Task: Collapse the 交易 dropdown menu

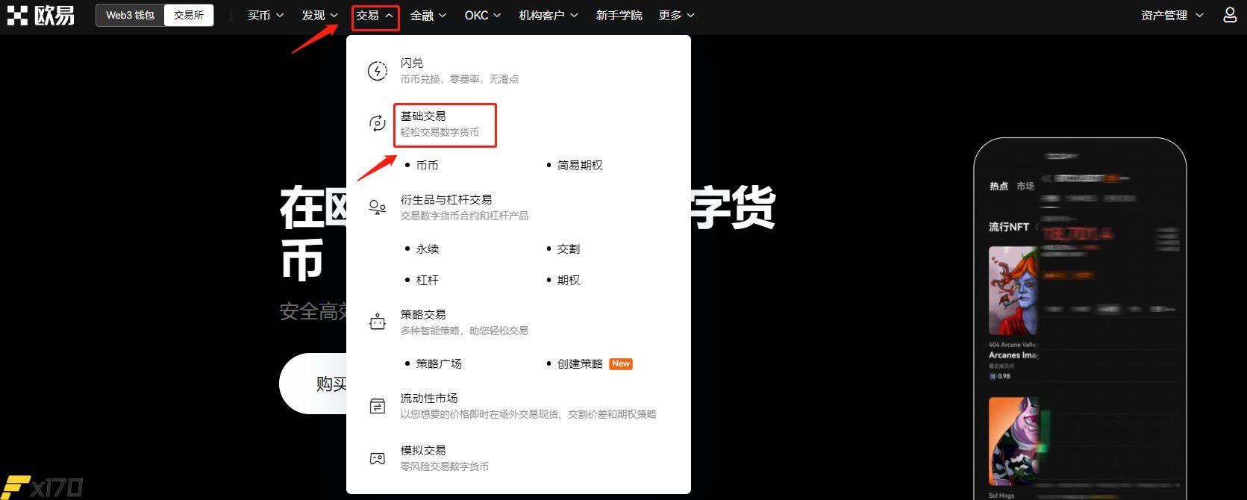Action: 375,16
